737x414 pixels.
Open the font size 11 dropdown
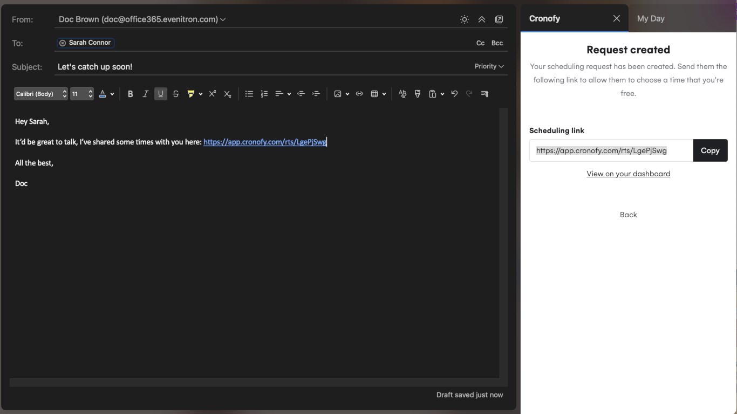point(82,94)
